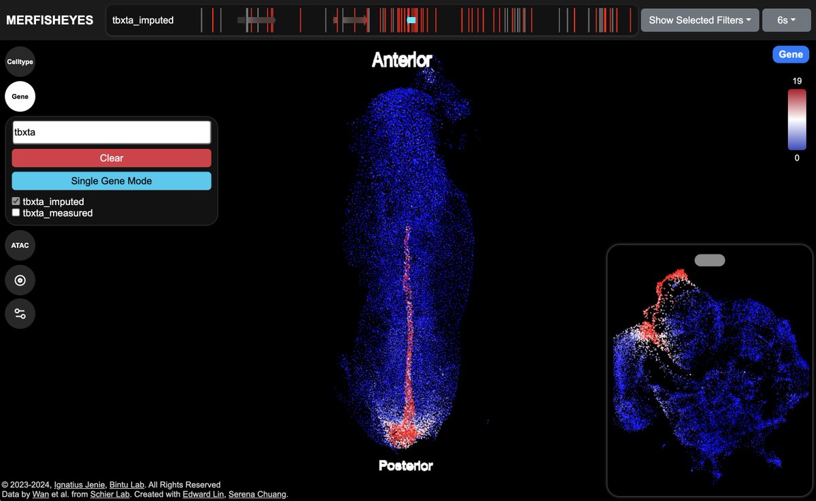The image size is (816, 501).
Task: Click the gray handle on UMAP inset
Action: (x=710, y=260)
